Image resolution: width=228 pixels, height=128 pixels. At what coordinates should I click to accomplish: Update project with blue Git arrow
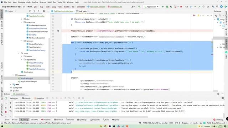pos(191,7)
